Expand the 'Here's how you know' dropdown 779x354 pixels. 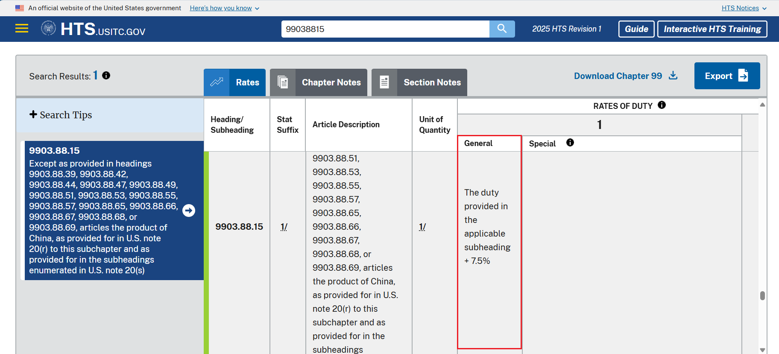pos(224,8)
